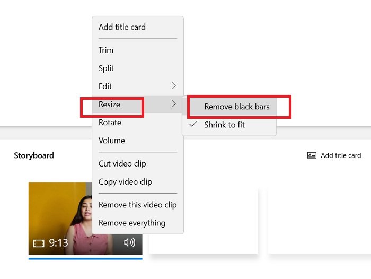Viewport: 371px width, 279px height.
Task: Open the Edit submenu entry
Action: coord(137,86)
